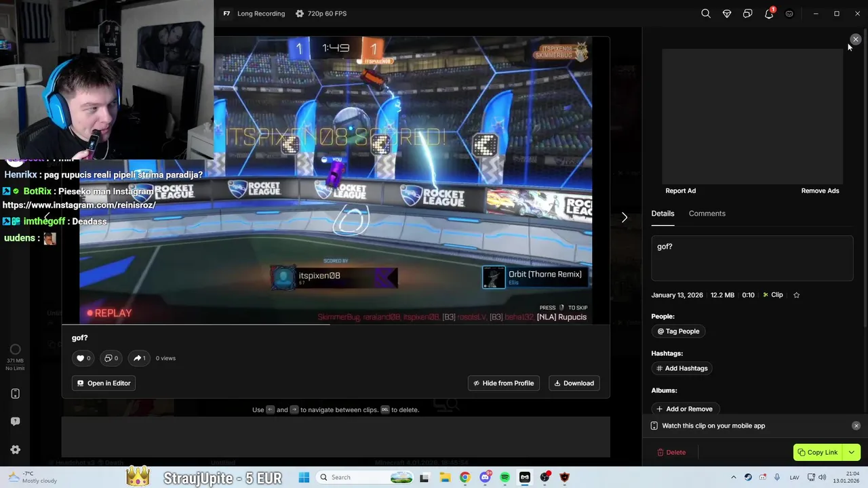Open Google Chrome from the taskbar
This screenshot has height=488, width=868.
[465, 477]
